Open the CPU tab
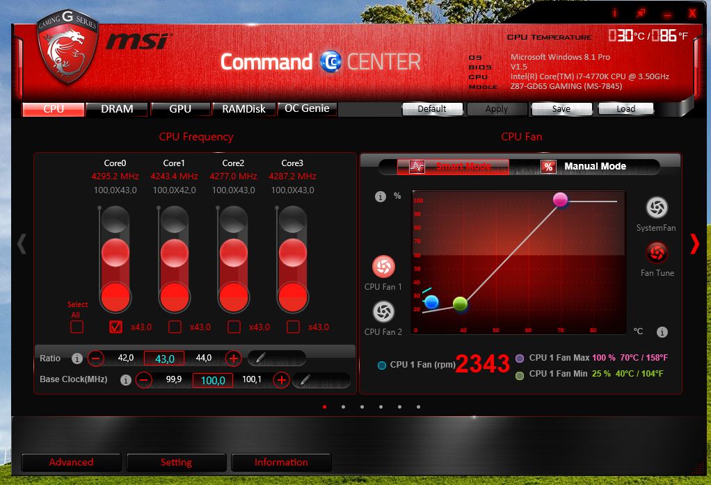 [x=54, y=109]
